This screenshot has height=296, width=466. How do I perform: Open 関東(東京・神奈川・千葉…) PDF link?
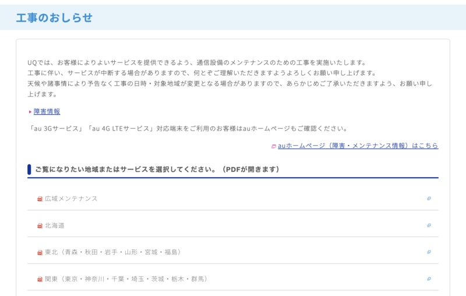tap(126, 279)
